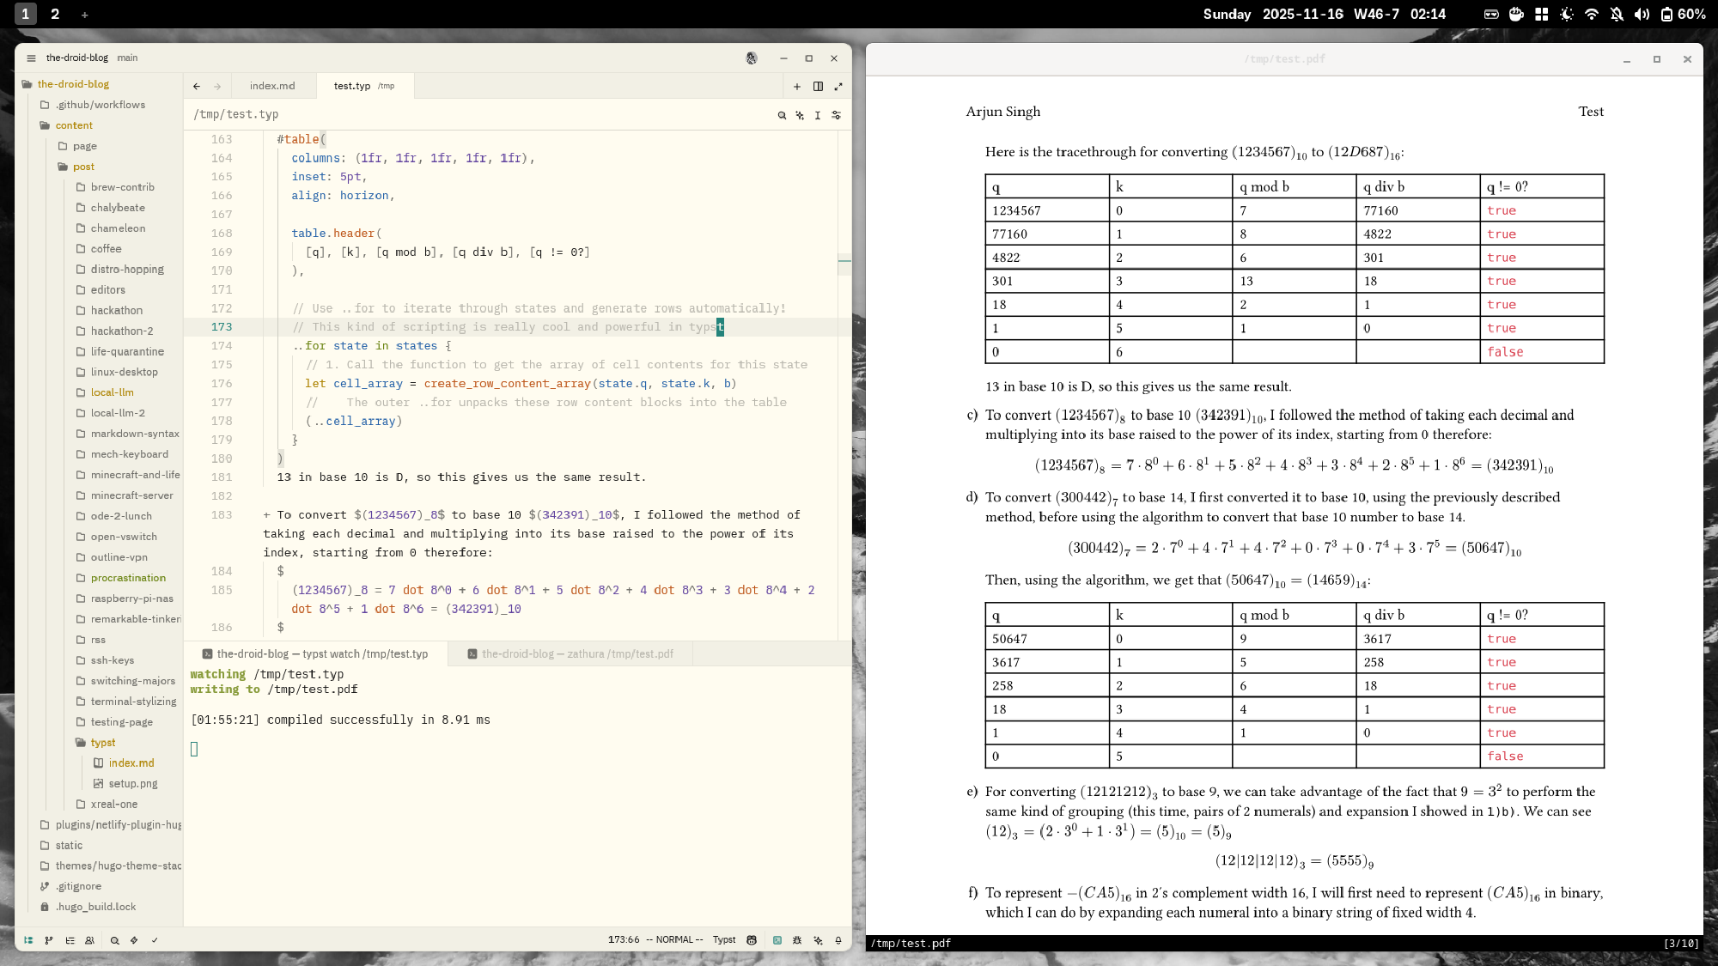
Task: Click buffer search icon in editor toolbar
Action: coord(782,115)
